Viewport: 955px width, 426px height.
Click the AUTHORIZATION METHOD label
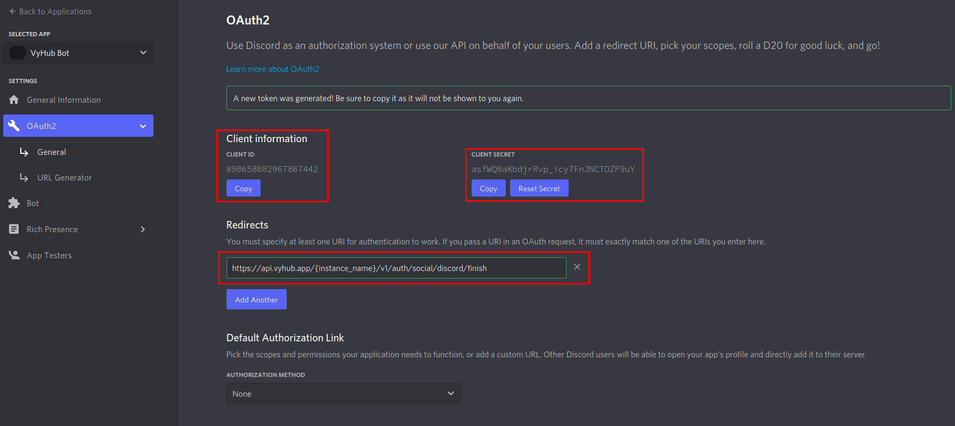tap(266, 375)
